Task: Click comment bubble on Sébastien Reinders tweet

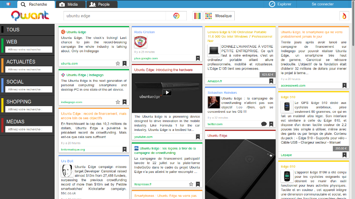Action: pyautogui.click(x=264, y=124)
